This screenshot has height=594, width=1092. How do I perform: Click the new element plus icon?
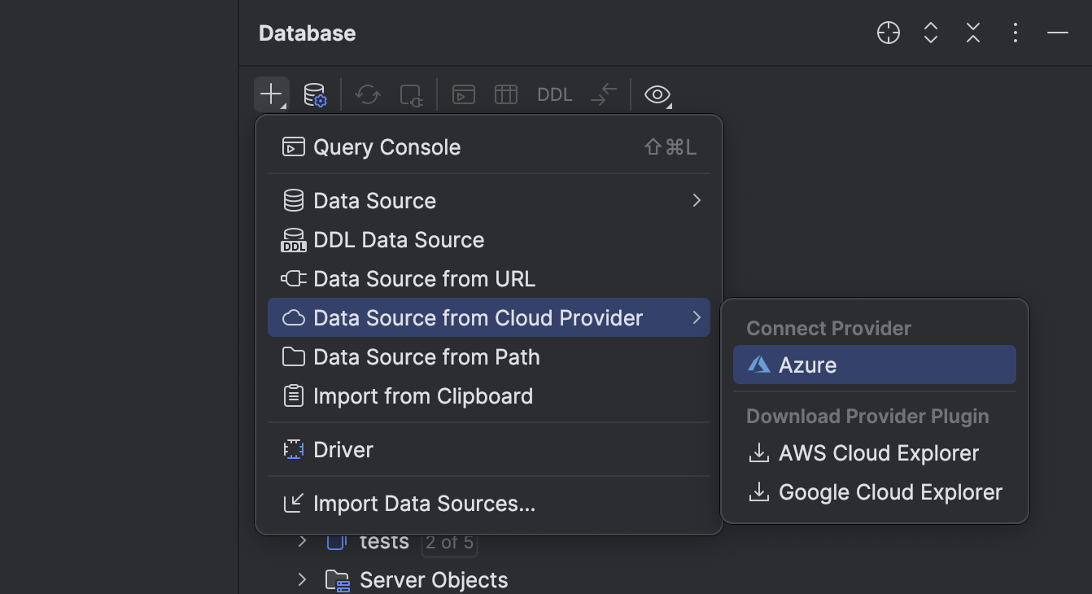click(x=271, y=94)
